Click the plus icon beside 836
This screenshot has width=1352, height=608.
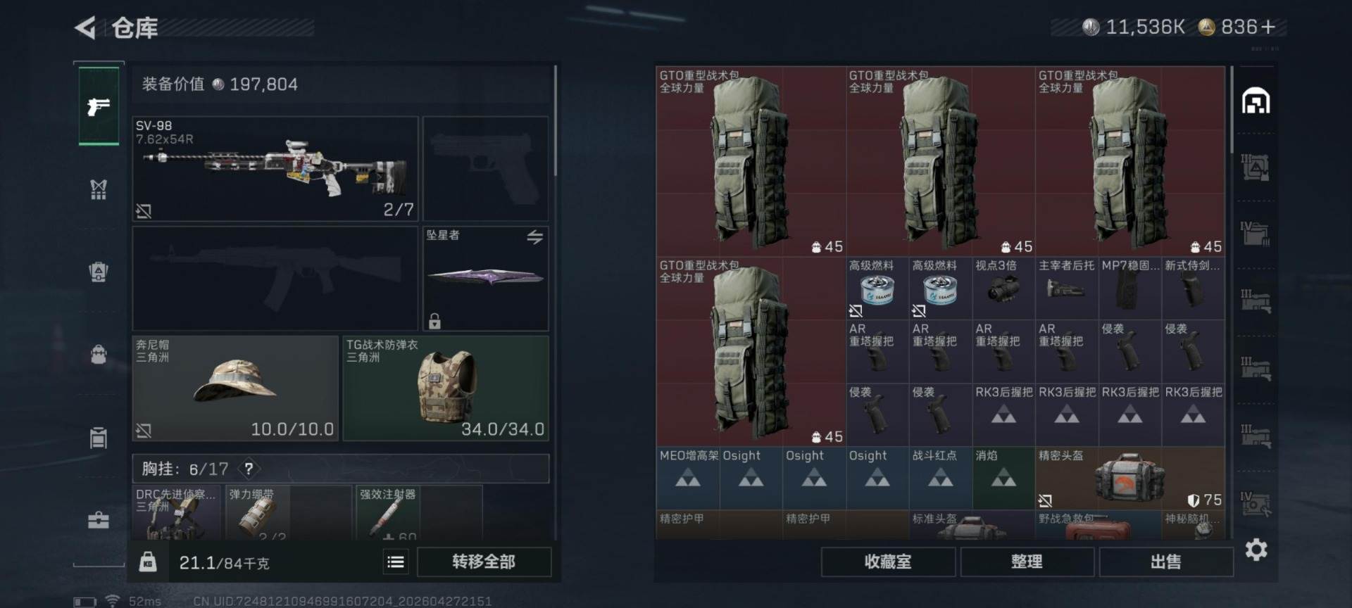pos(1269,27)
